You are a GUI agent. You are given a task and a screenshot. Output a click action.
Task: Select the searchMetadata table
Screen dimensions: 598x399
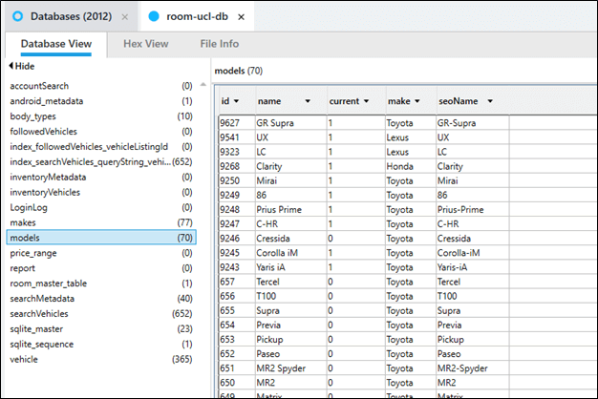(x=101, y=299)
